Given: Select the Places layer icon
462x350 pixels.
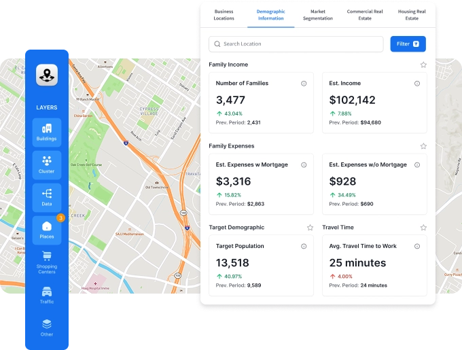Looking at the screenshot, I should click(47, 230).
